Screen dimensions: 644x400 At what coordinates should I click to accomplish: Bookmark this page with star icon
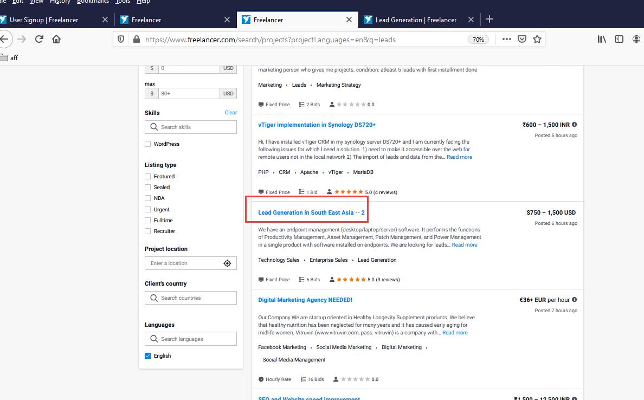pyautogui.click(x=537, y=39)
